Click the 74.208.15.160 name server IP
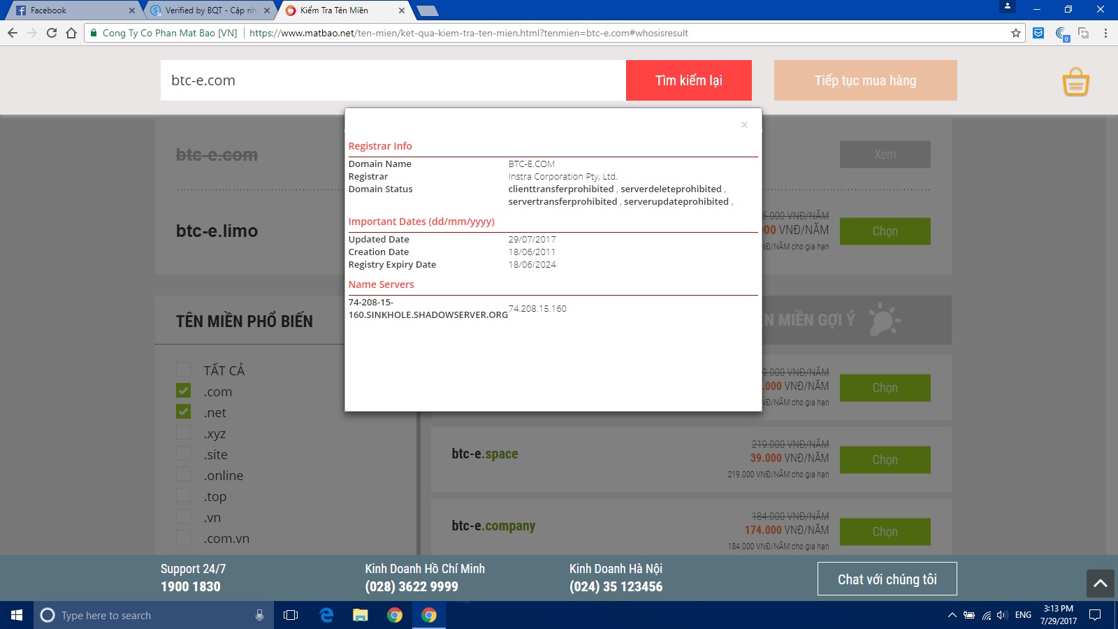The image size is (1118, 629). 537,308
